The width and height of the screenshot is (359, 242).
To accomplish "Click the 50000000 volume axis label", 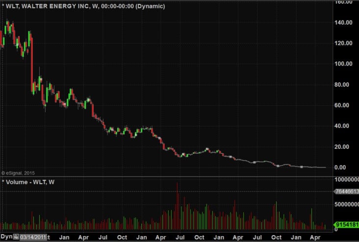I will click(x=347, y=204).
